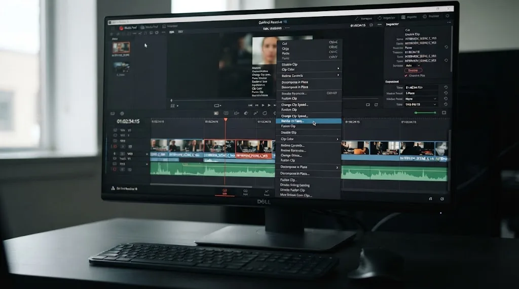Toggle the top video track header first icon

coord(115,130)
